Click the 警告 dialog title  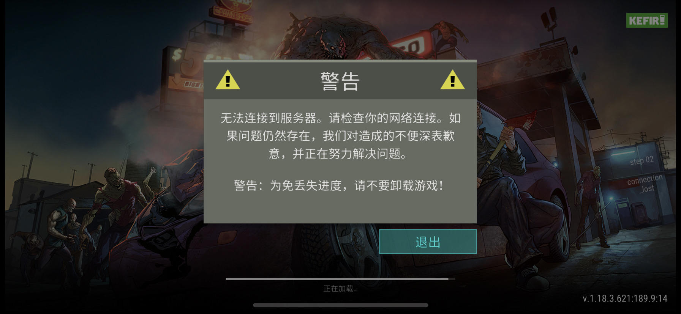pos(340,81)
